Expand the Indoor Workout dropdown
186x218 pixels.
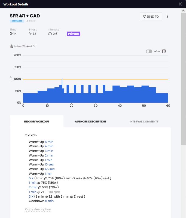pos(34,46)
